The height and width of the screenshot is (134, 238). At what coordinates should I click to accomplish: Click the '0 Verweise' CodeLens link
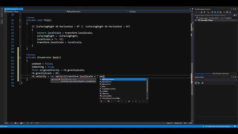(x=31, y=55)
